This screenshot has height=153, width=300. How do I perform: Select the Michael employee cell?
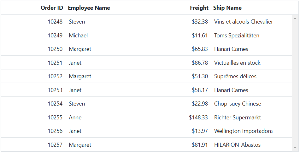[x=78, y=36]
